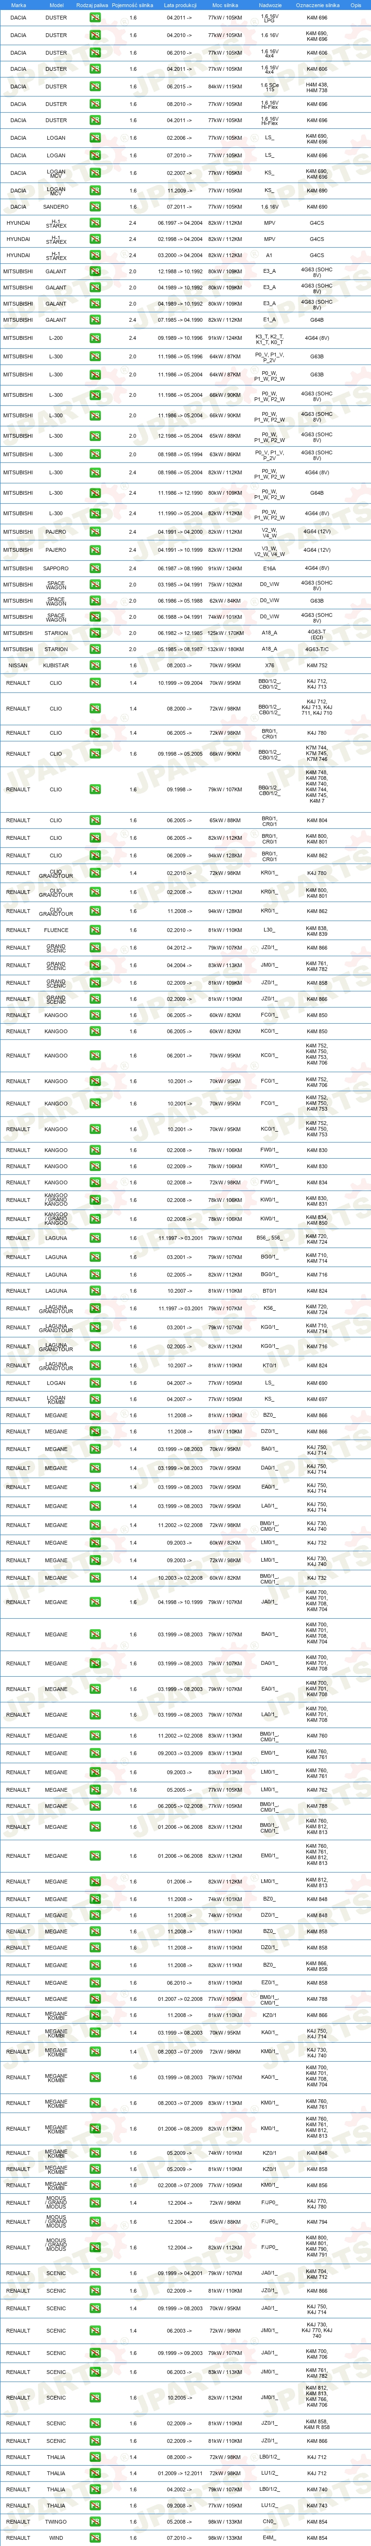Select the fuel icon for Renault Logan Kombi
Viewport: 371px width, 2546px height.
[x=95, y=1400]
